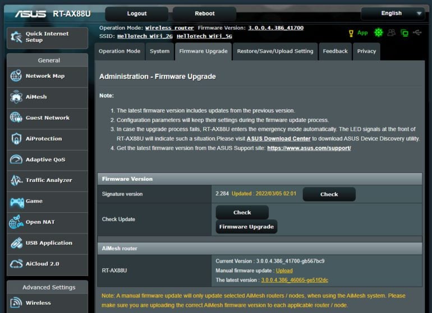Click the USB status icon in header
The height and width of the screenshot is (313, 432).
pos(417,32)
